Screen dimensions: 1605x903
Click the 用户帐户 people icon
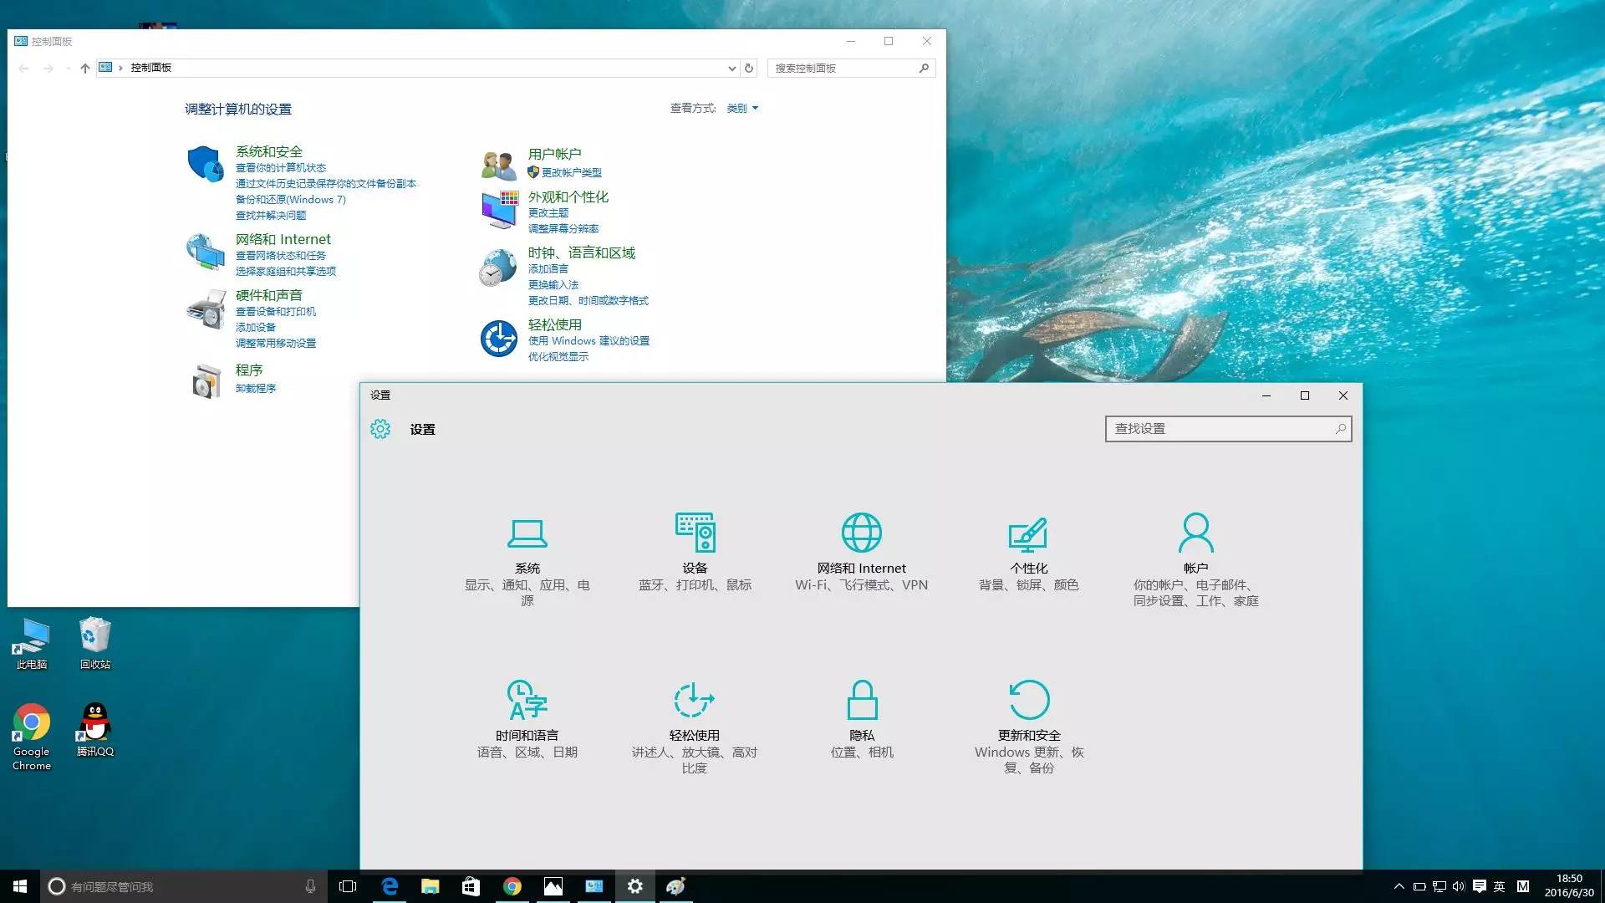click(x=499, y=165)
